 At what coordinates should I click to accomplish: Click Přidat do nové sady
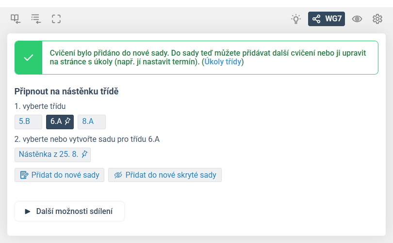[59, 175]
